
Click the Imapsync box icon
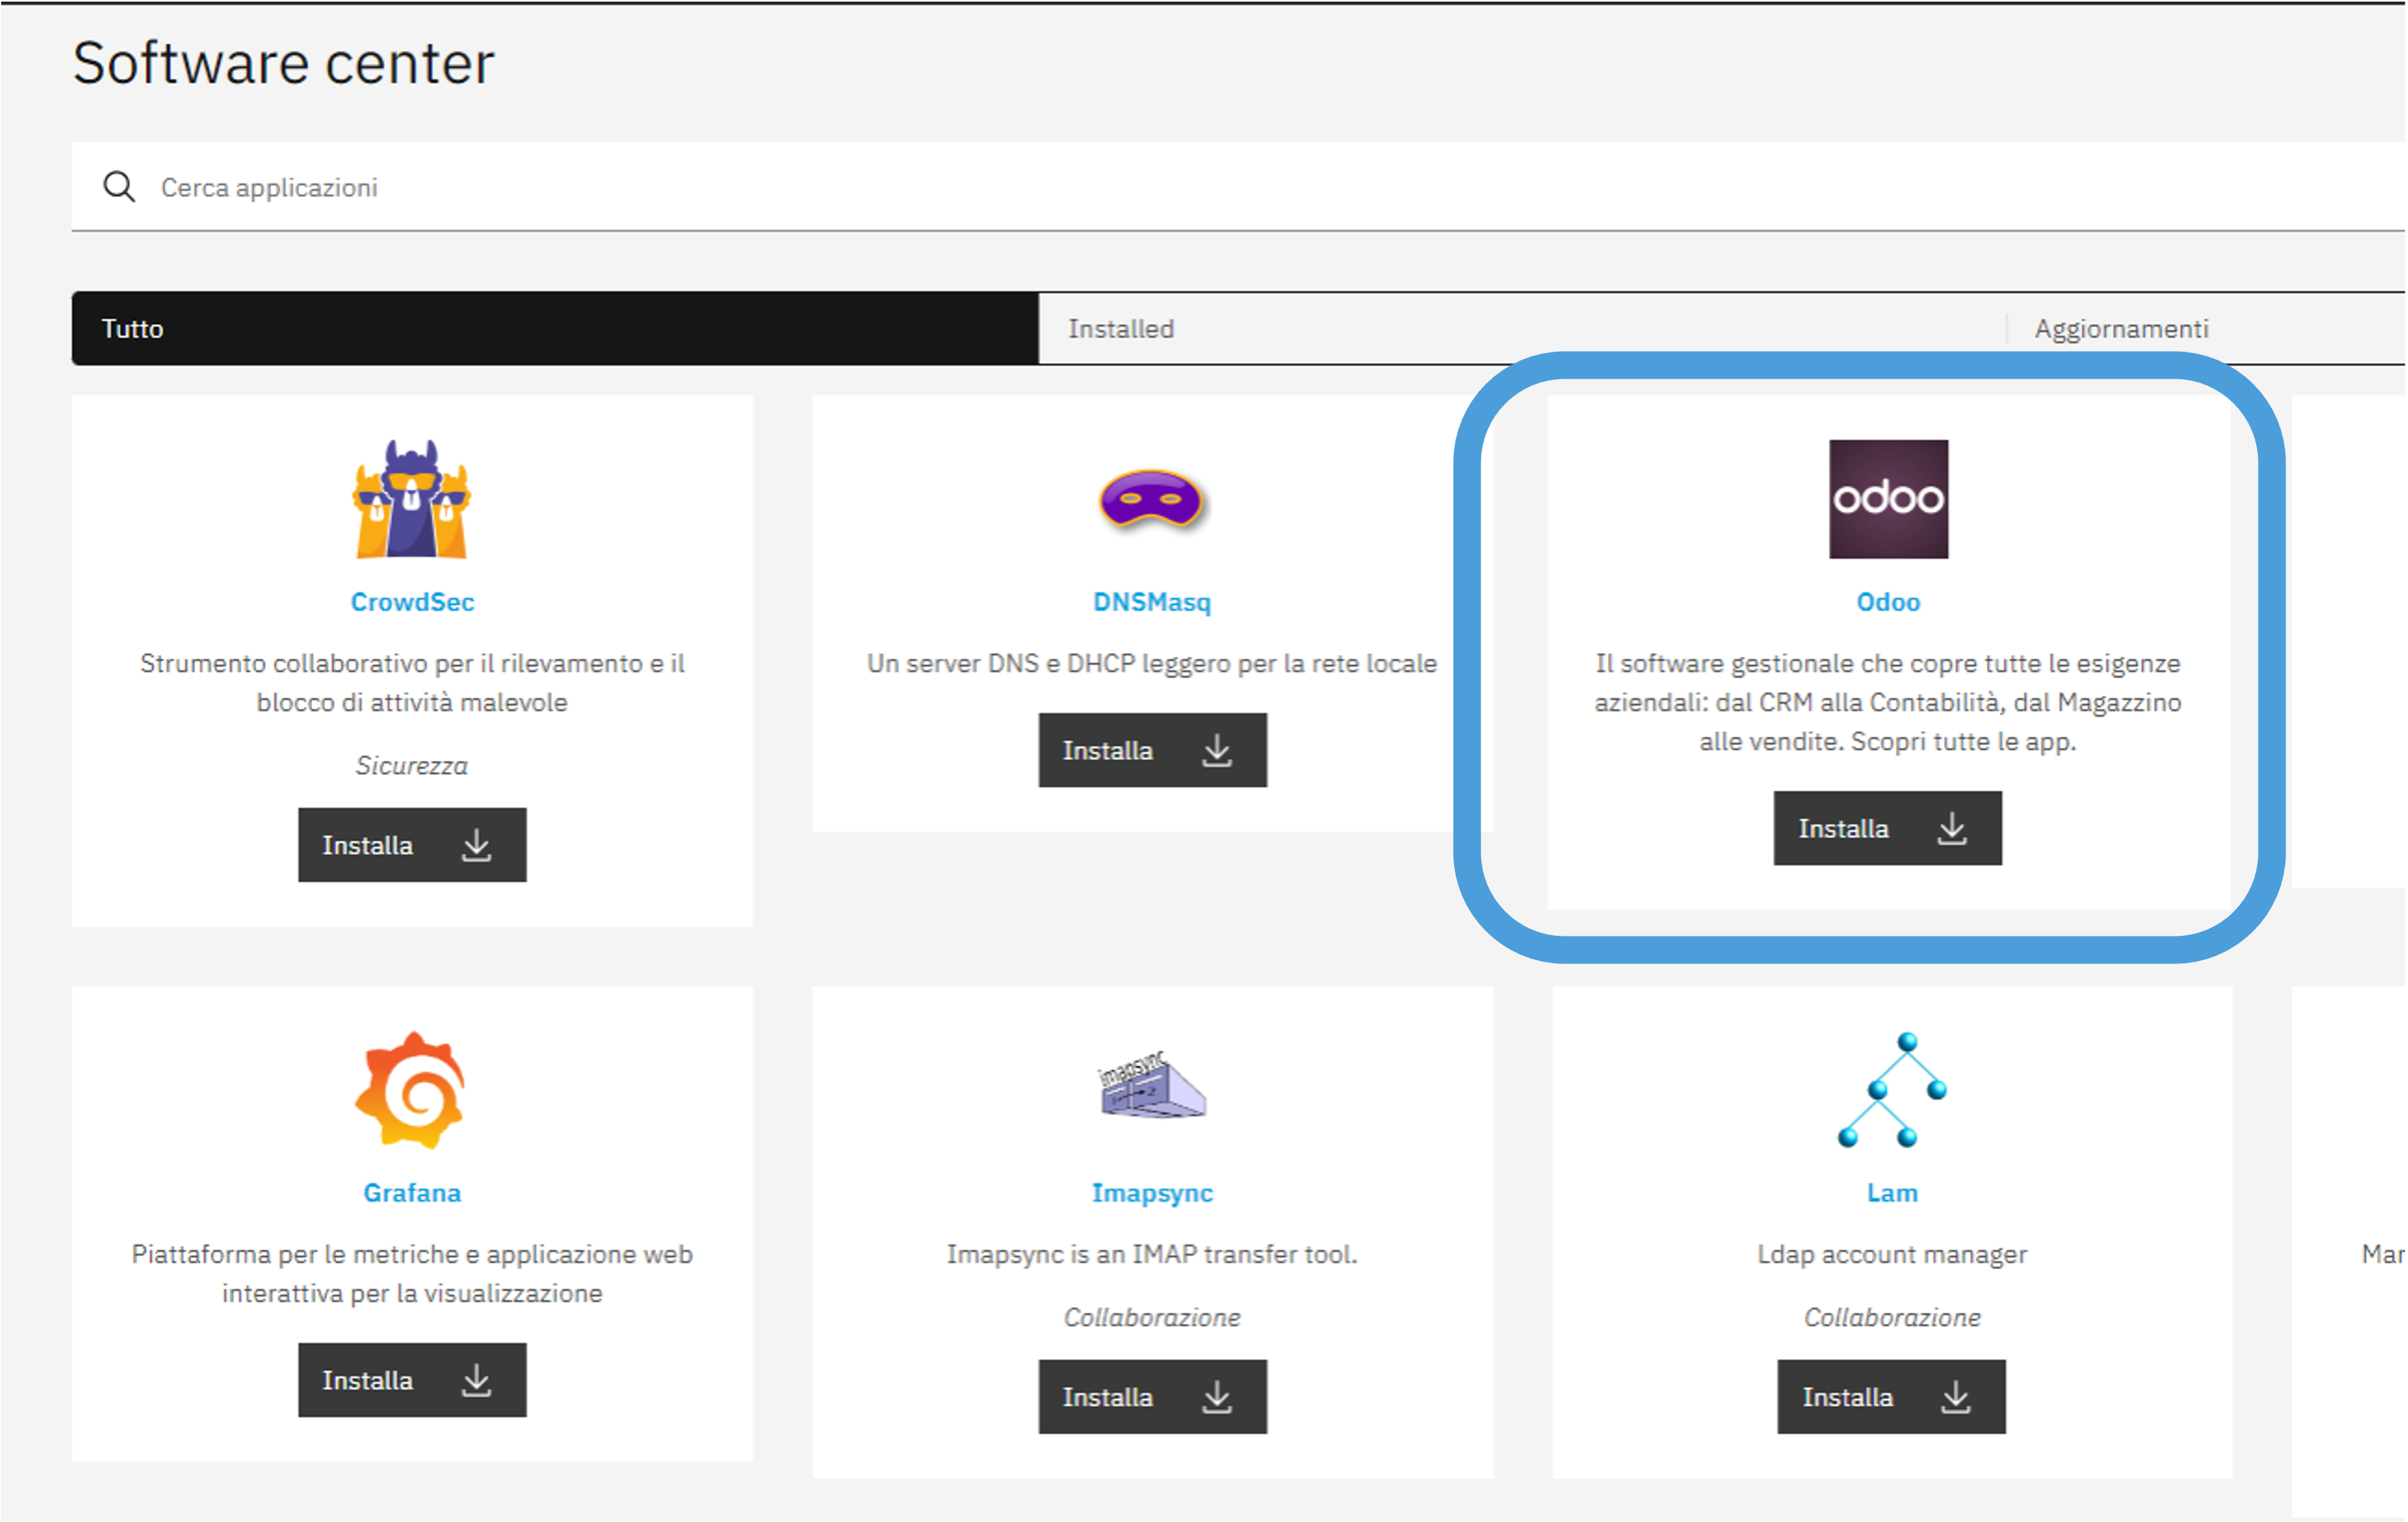coord(1152,1085)
